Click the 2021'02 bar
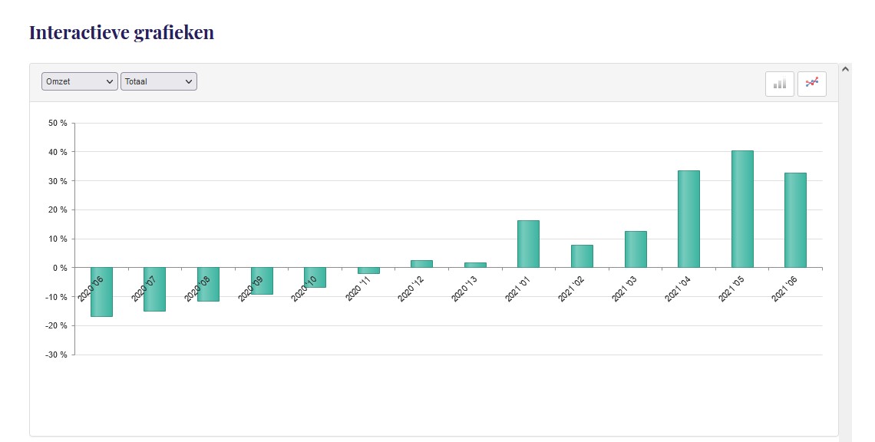This screenshot has width=875, height=442. point(582,256)
